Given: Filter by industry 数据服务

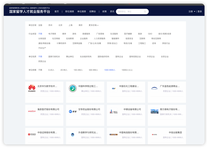Looking at the screenshot, I should tap(86, 34).
